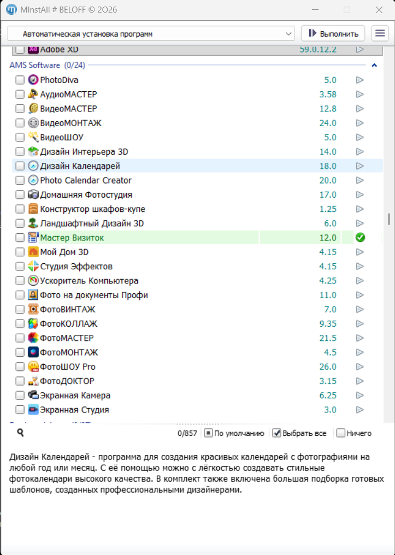
Task: Uncheck the Выбрать все checkbox
Action: tap(276, 433)
